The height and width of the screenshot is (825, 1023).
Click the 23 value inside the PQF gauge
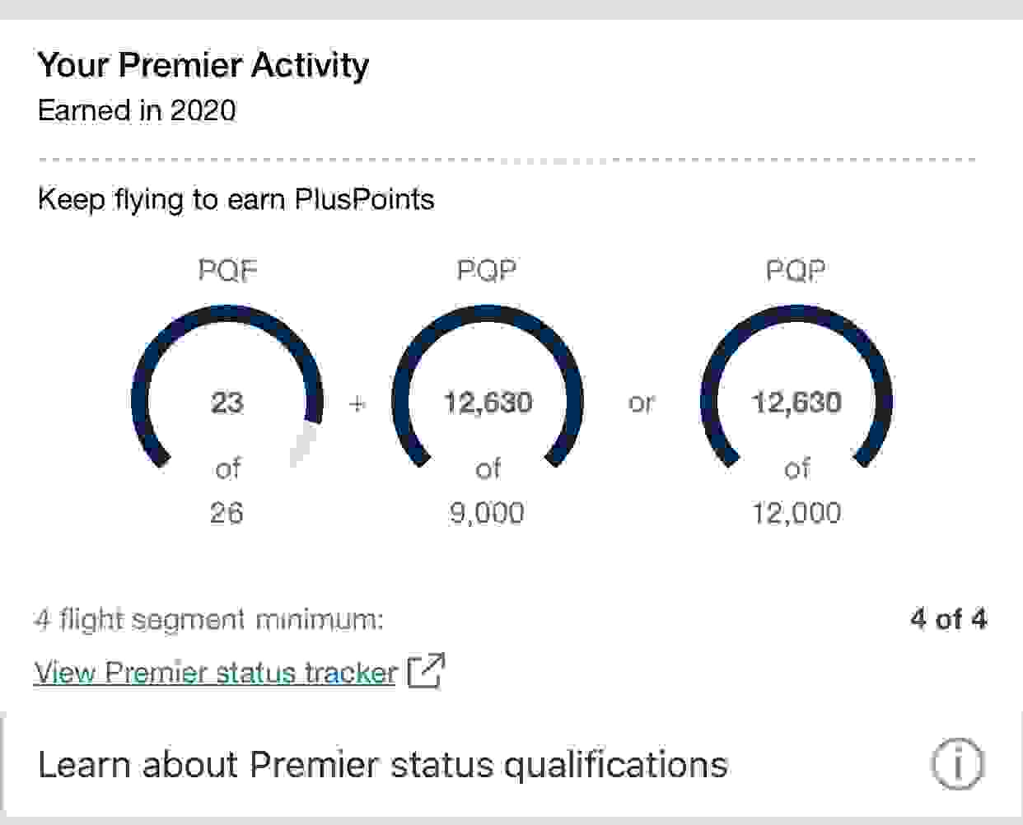coord(227,403)
